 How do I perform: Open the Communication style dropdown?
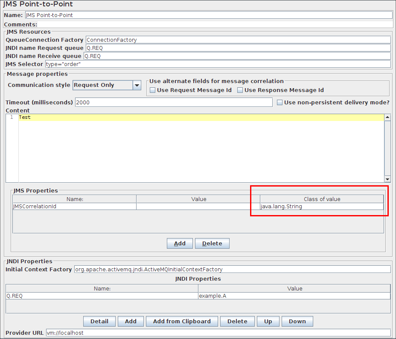(137, 85)
